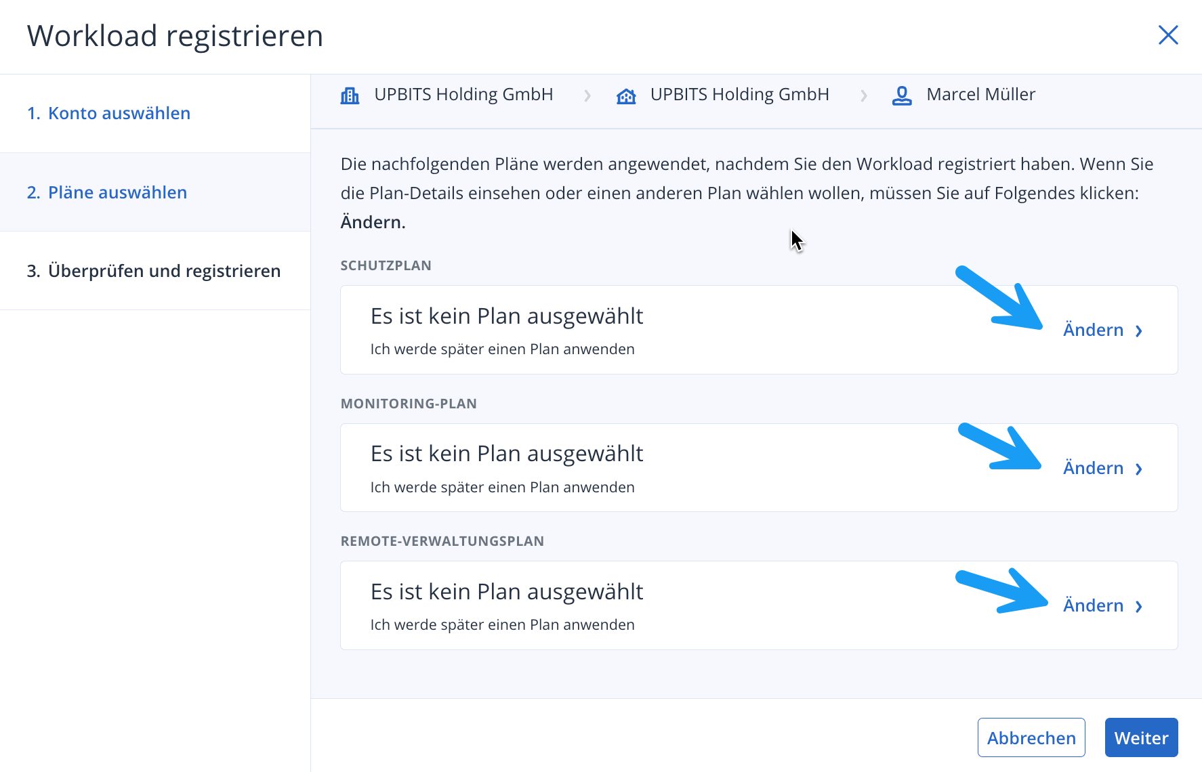Change the Remote-Verwaltungsplan via Ändern link
Image resolution: width=1202 pixels, height=772 pixels.
(x=1093, y=605)
